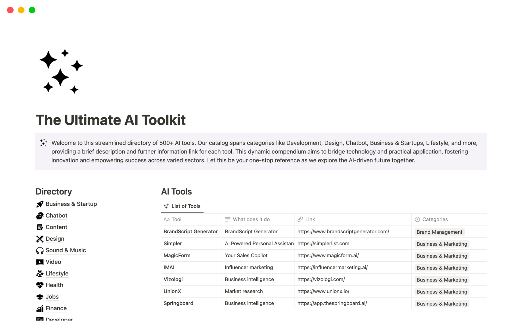Viewport: 522px width, 326px height.
Task: Click the Brand Management category tag
Action: click(x=439, y=232)
